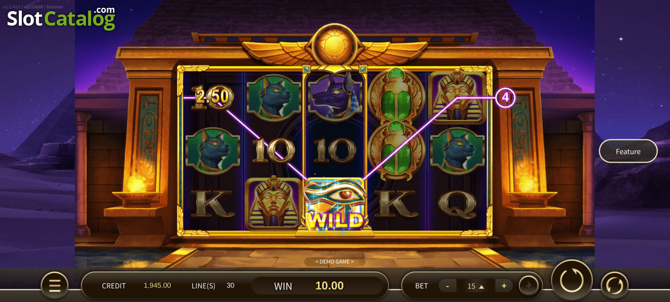Open the hamburger menu button
670x302 pixels.
pyautogui.click(x=55, y=285)
